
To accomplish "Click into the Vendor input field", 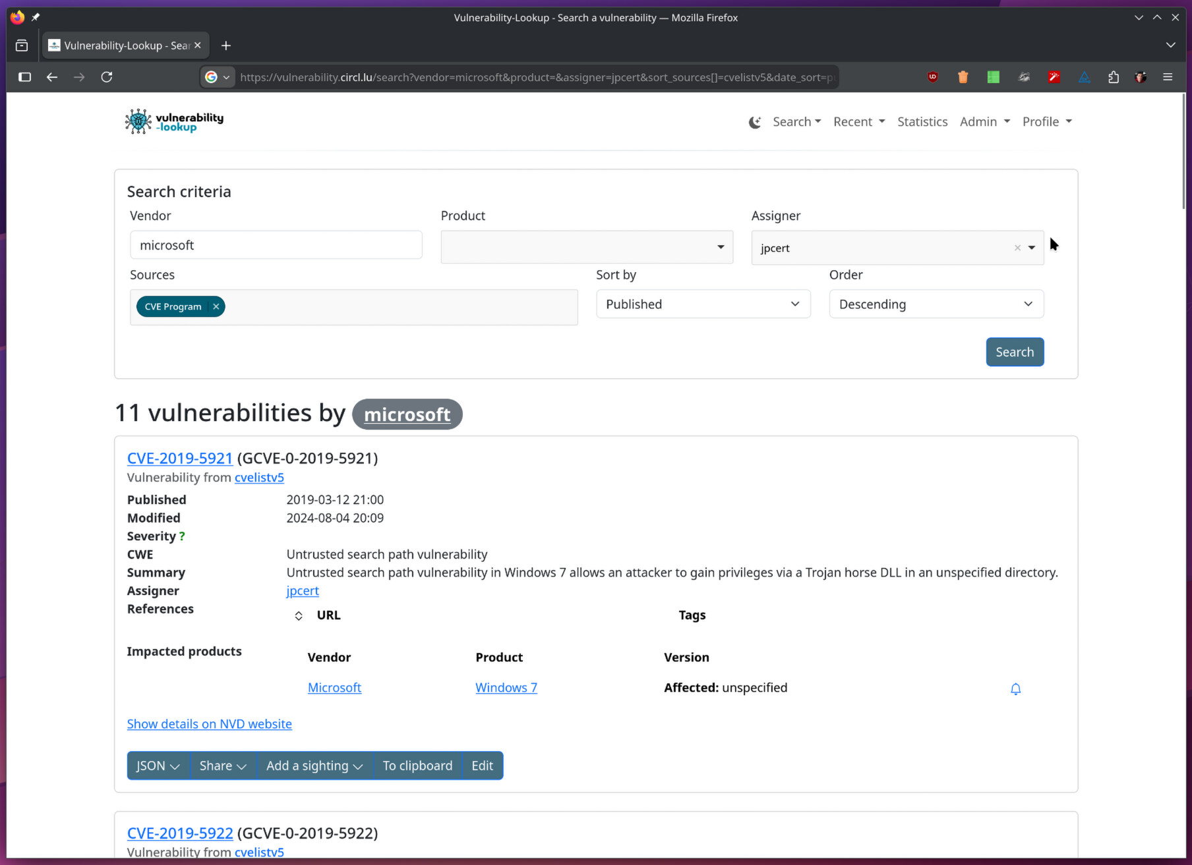I will tap(276, 245).
